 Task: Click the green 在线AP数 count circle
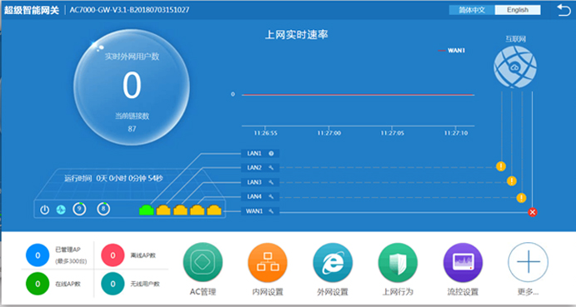[x=38, y=284]
